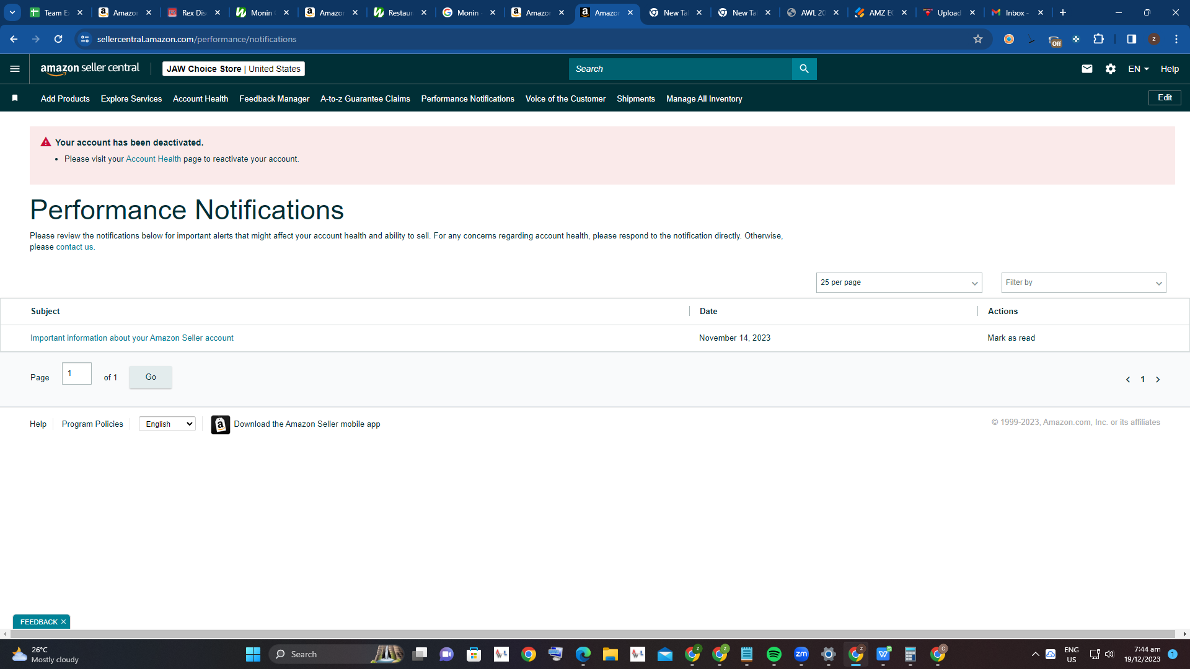Open Chrome tab search dropdown arrow
This screenshot has height=669, width=1190.
tap(12, 12)
